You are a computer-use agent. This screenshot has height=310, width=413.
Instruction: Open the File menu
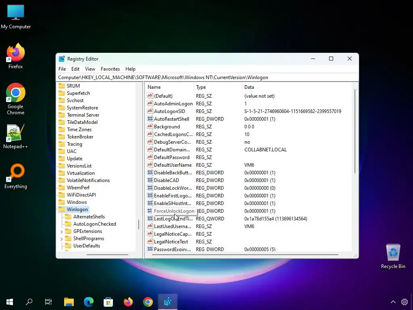[x=62, y=69]
